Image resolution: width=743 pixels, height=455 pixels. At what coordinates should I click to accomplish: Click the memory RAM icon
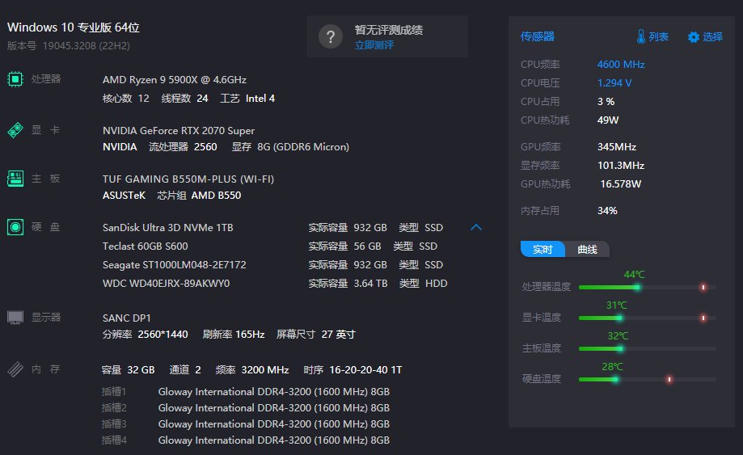tap(15, 369)
